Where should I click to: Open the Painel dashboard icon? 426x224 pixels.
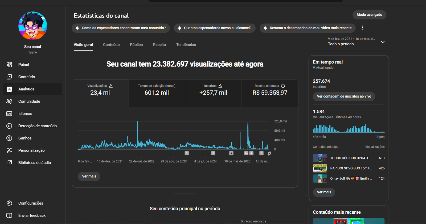coord(9,65)
